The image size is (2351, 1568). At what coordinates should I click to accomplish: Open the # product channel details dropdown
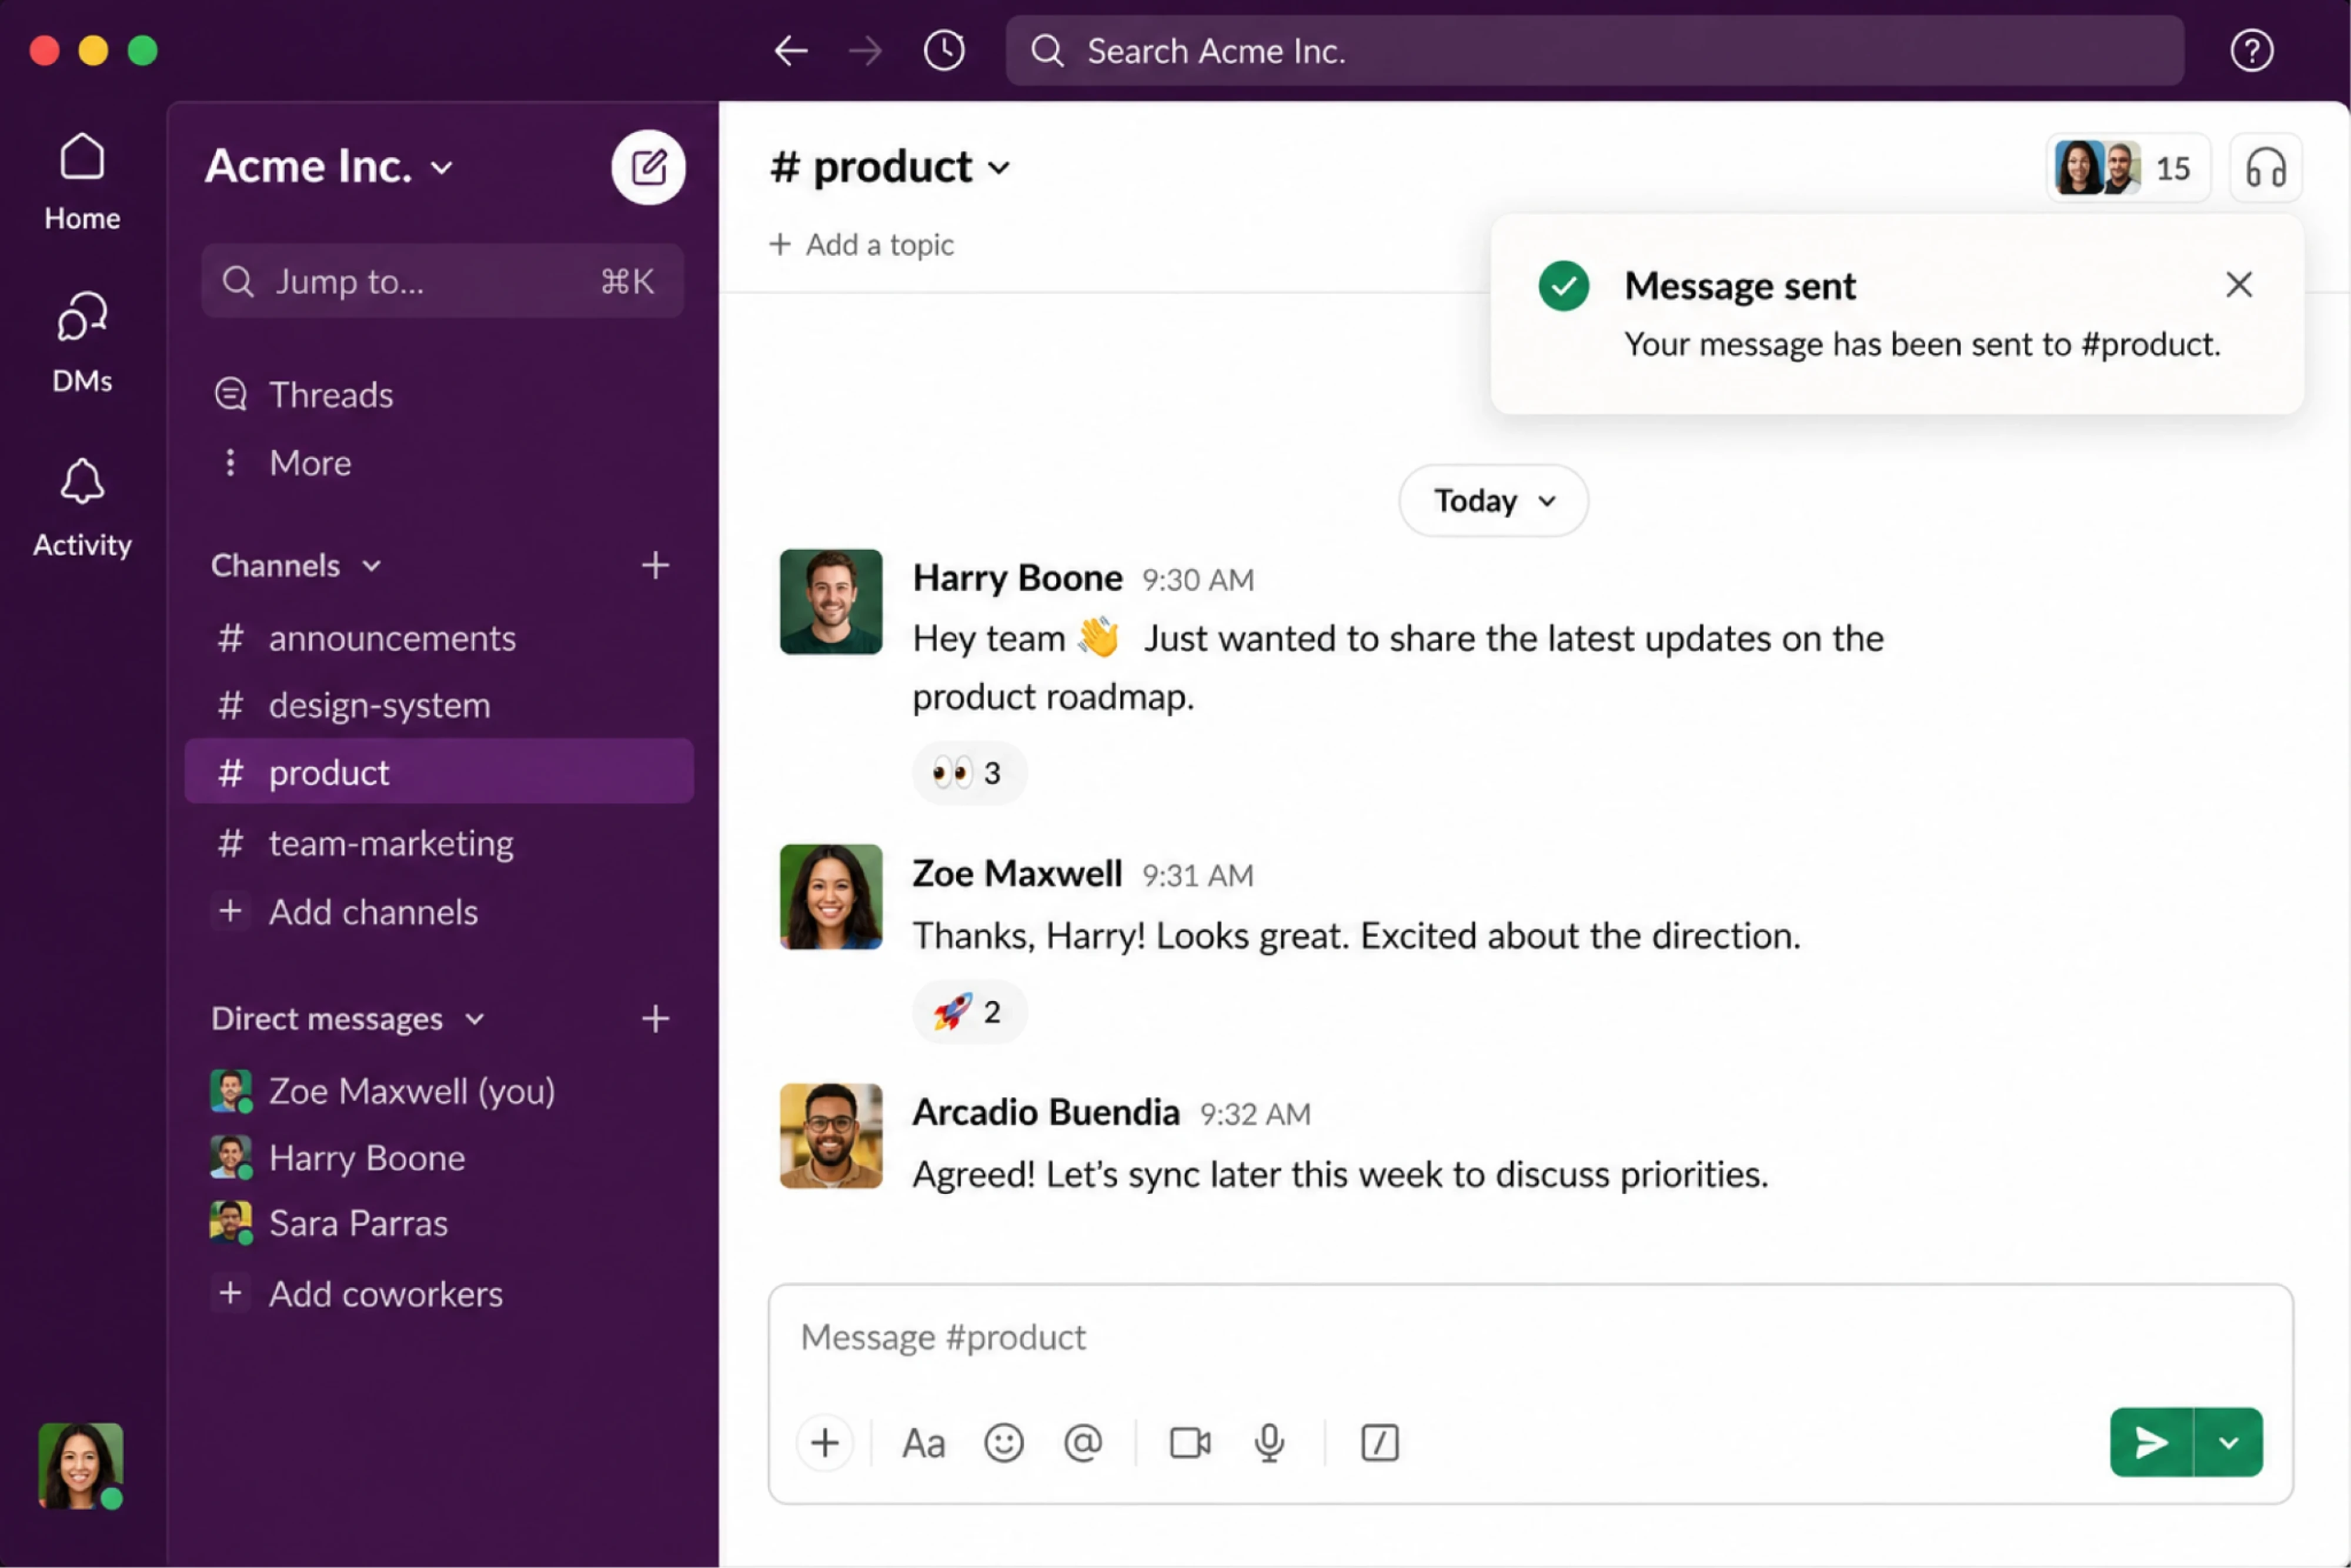click(x=891, y=167)
